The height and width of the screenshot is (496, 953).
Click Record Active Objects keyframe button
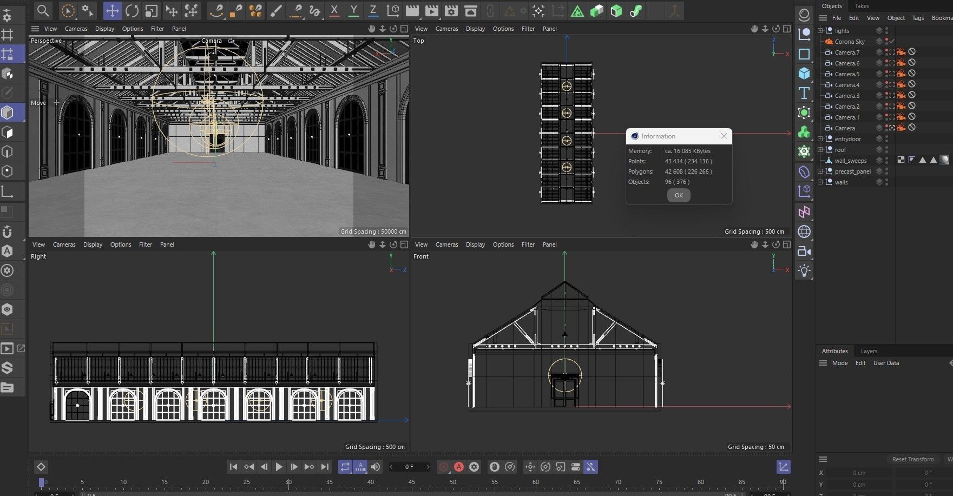(444, 467)
